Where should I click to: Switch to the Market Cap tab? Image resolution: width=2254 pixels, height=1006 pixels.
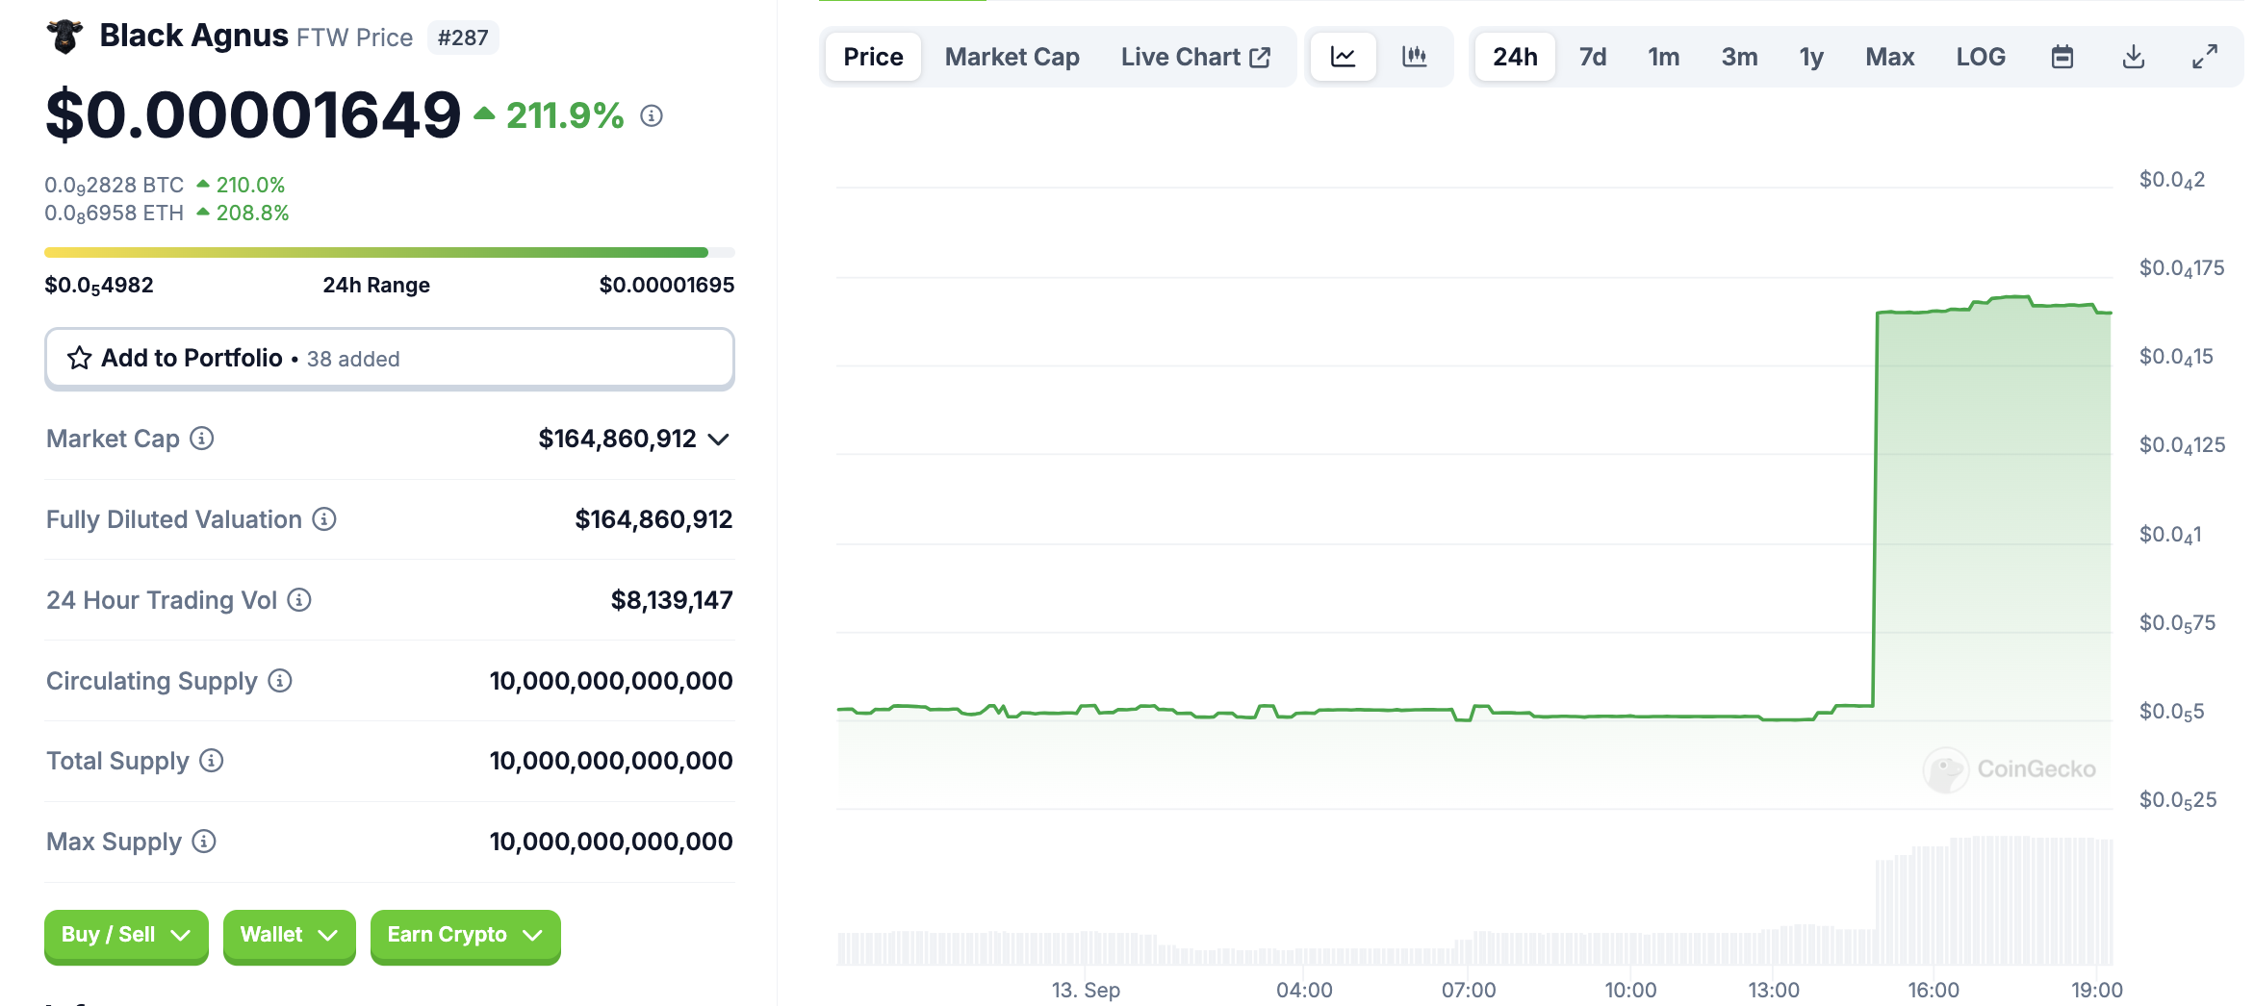(x=1012, y=57)
